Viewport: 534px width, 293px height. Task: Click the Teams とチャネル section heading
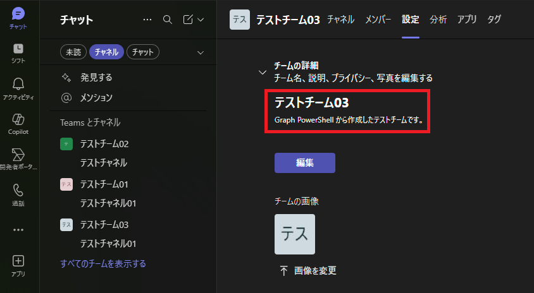point(90,123)
